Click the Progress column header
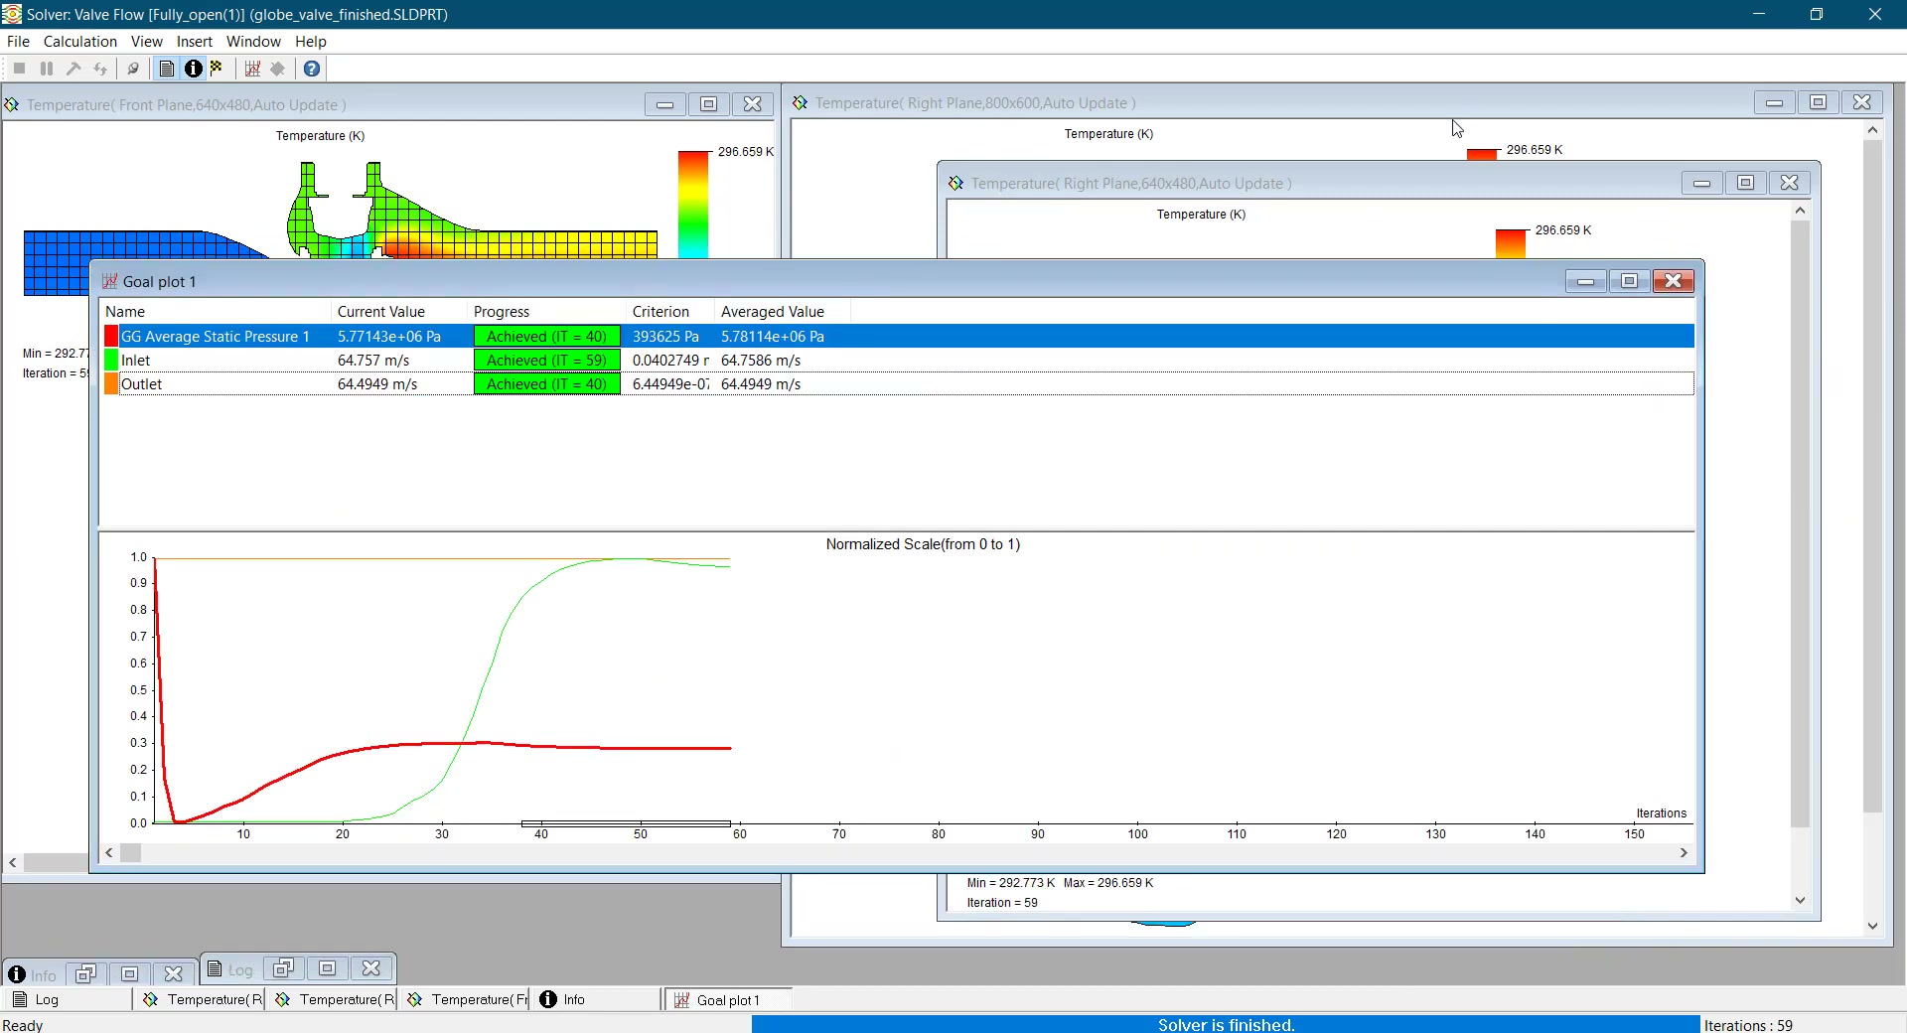This screenshot has height=1033, width=1907. [x=546, y=311]
